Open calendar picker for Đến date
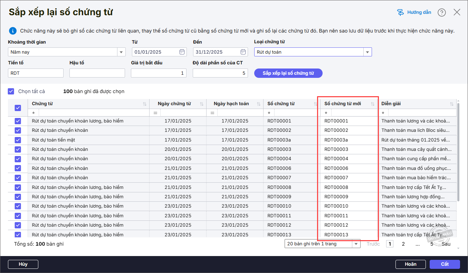This screenshot has width=468, height=273. pos(243,52)
